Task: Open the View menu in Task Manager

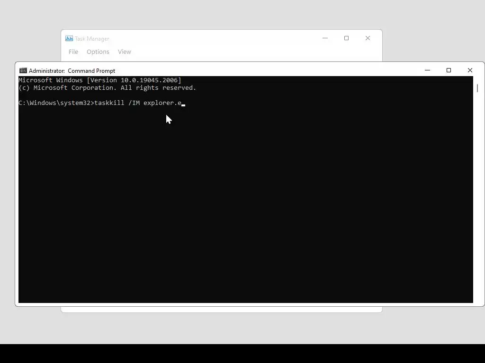Action: [125, 52]
